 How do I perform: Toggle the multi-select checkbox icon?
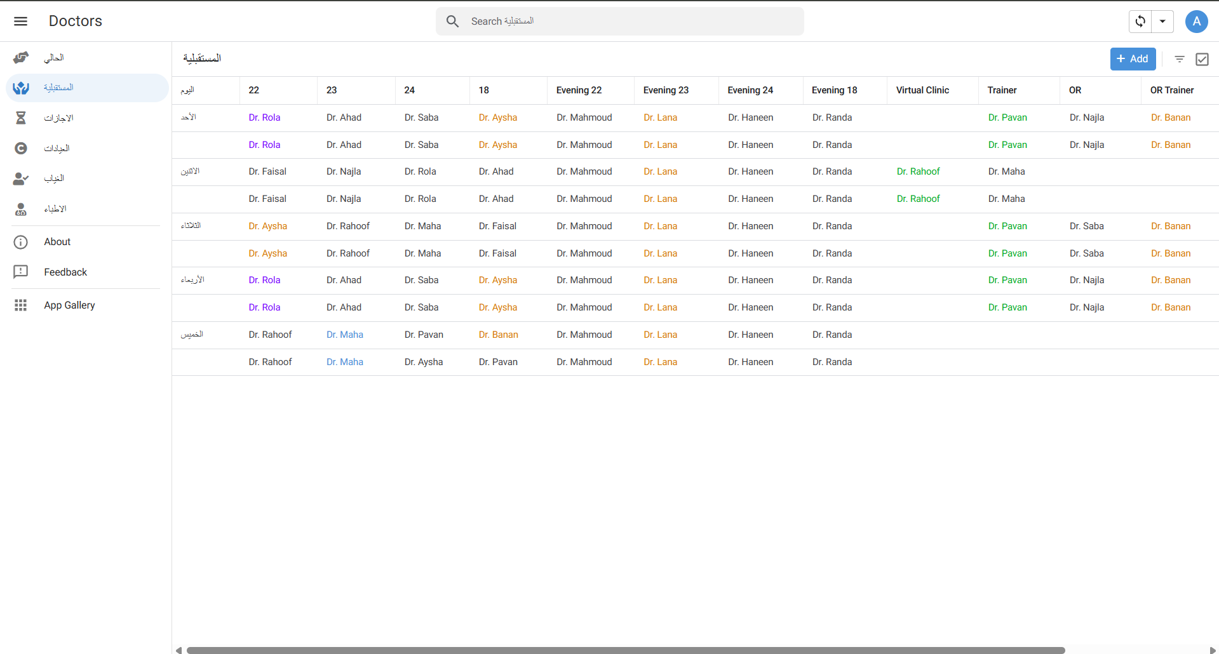1202,59
